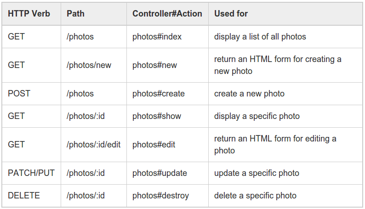
Task: Click the DELETE verb cell
Action: (24, 196)
